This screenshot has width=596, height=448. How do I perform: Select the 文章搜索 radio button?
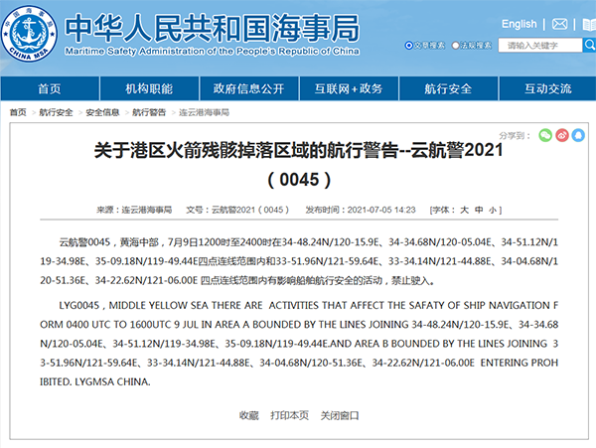(x=410, y=46)
